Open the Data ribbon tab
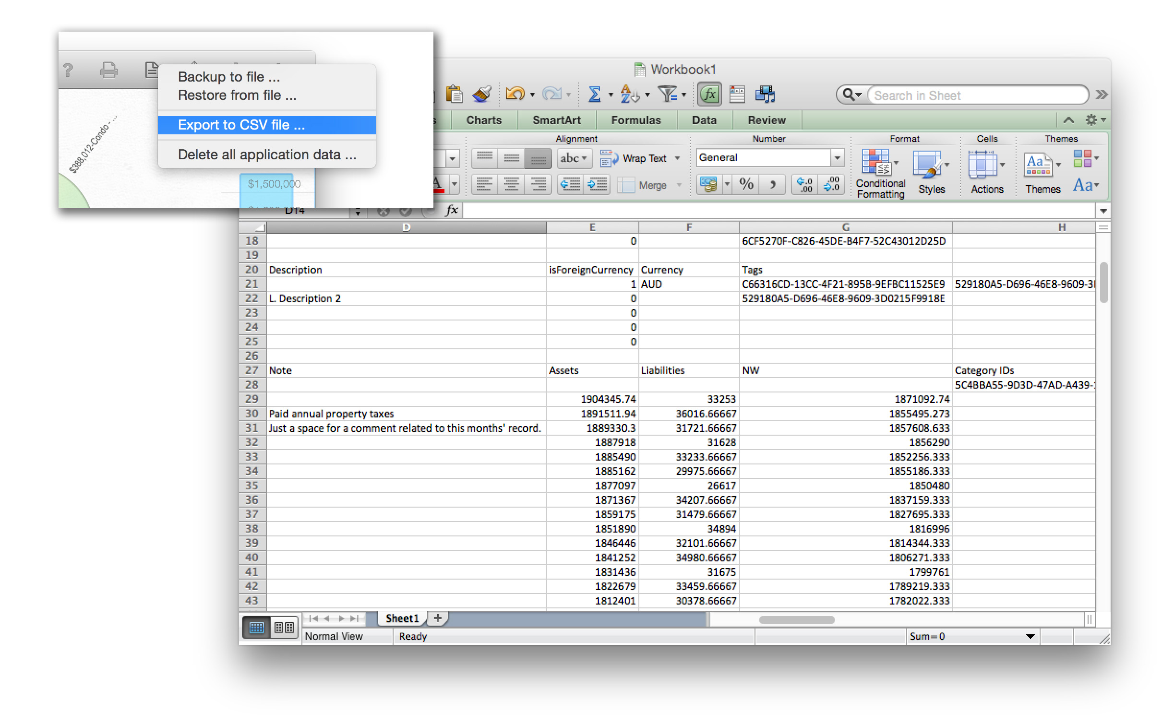The height and width of the screenshot is (724, 1174). tap(704, 120)
